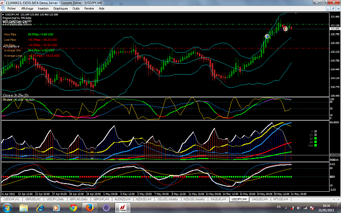This screenshot has height=213, width=341.
Task: Click the green swatch for period 144
Action: (x=315, y=145)
